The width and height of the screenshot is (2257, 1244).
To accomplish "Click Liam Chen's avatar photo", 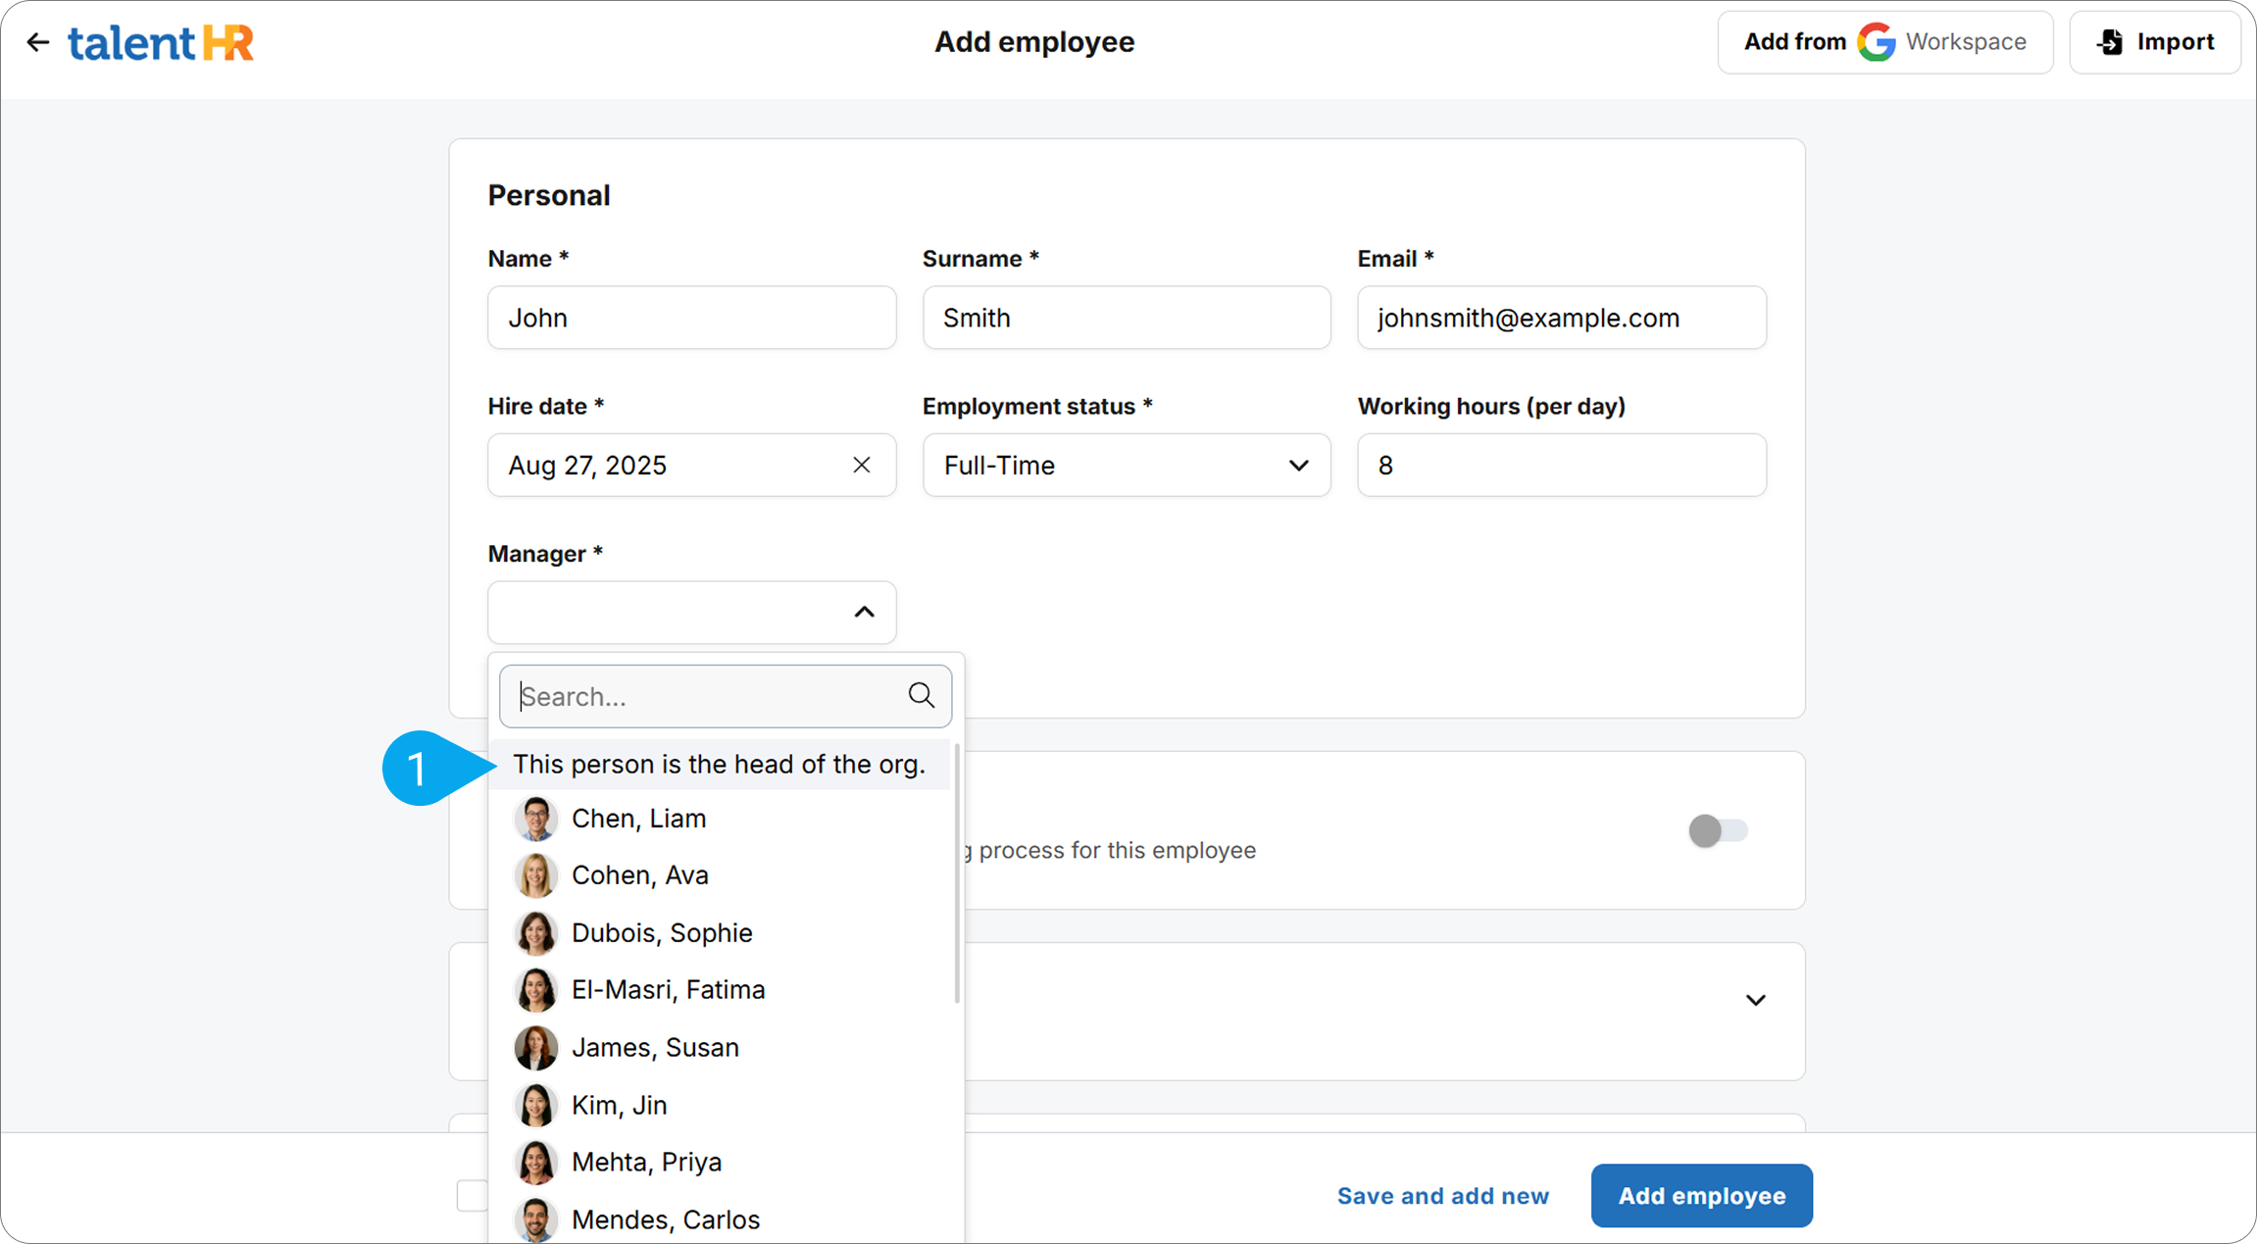I will click(535, 819).
